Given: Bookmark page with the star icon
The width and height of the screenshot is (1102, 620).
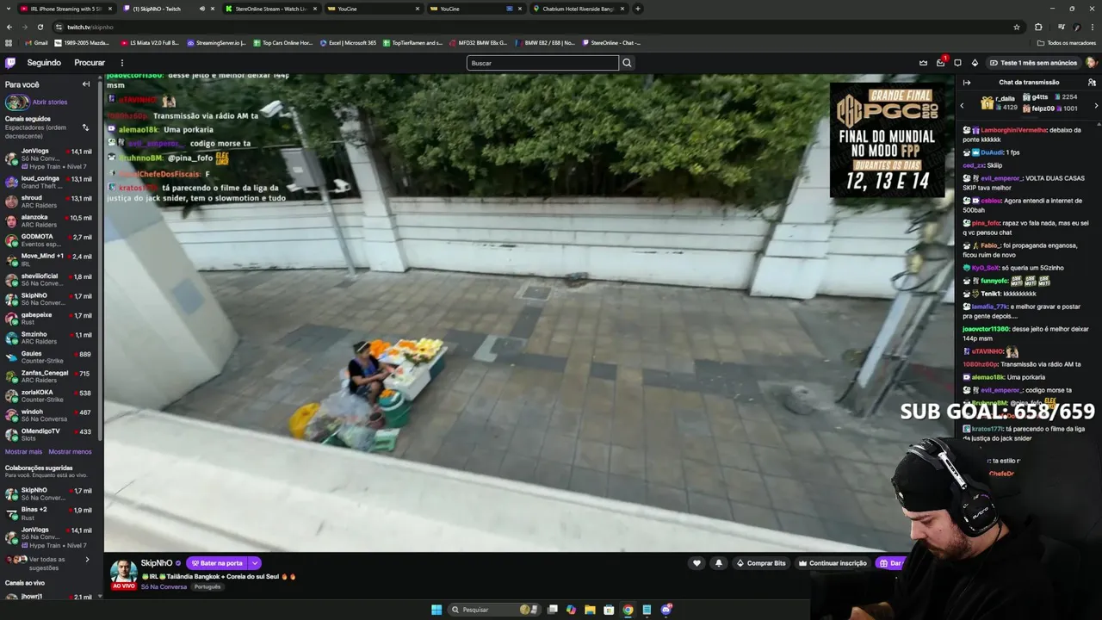Looking at the screenshot, I should tap(1017, 27).
